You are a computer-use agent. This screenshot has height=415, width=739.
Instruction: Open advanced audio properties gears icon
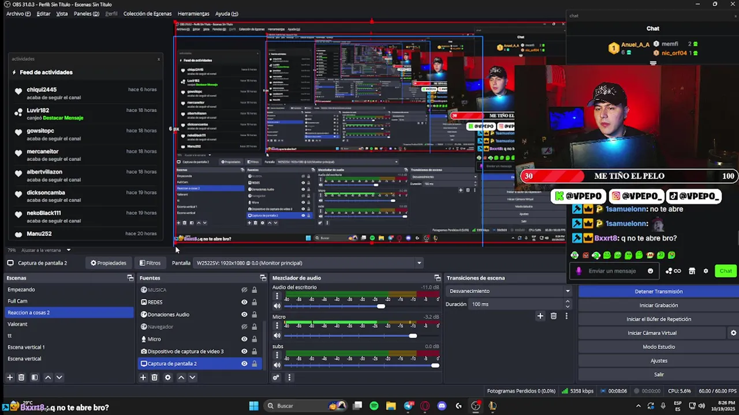(x=276, y=378)
